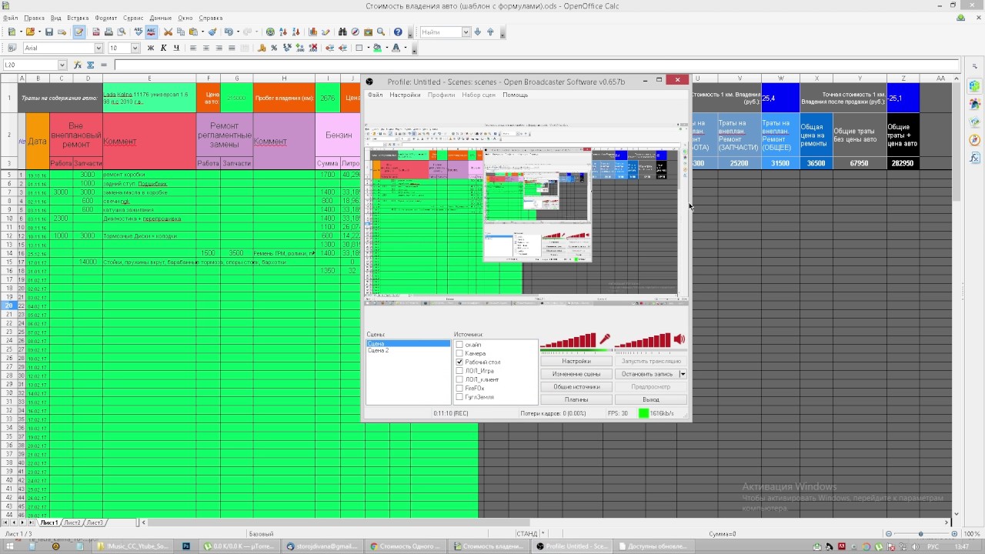Sort ascending using the toolbar icon

click(x=284, y=32)
